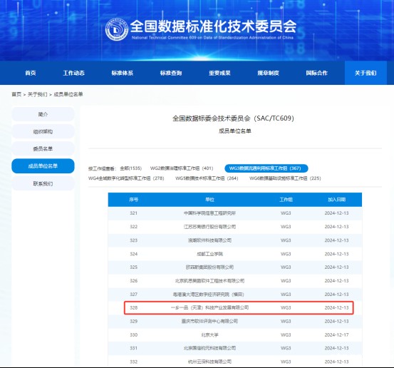Show all members with 全部(1535) filter
The width and height of the screenshot is (394, 368).
click(130, 168)
